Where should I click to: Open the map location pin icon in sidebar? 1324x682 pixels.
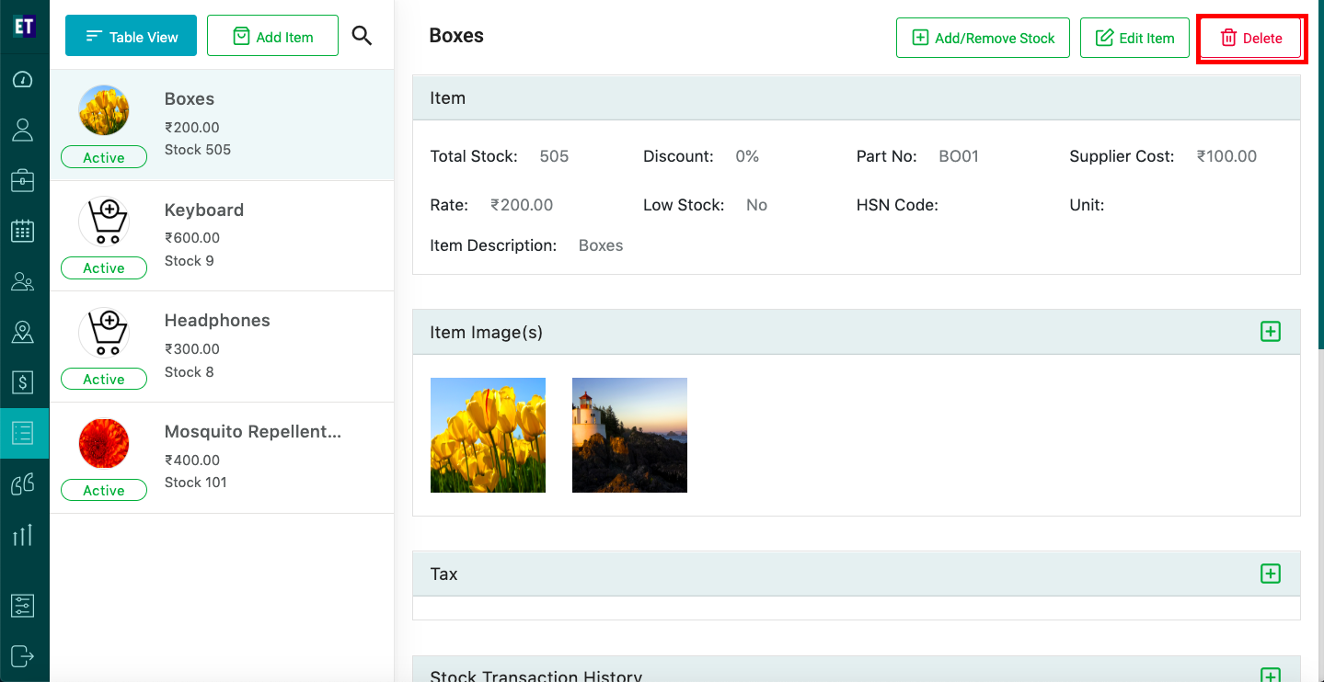tap(23, 332)
